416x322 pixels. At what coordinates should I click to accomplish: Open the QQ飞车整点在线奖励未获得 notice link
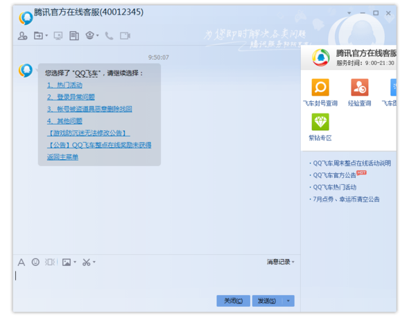[99, 145]
